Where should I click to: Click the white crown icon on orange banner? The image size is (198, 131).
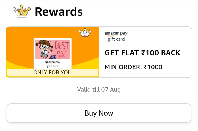85,33
